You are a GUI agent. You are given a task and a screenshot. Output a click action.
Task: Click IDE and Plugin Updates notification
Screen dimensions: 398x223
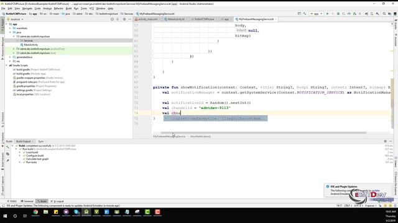(x=358, y=191)
